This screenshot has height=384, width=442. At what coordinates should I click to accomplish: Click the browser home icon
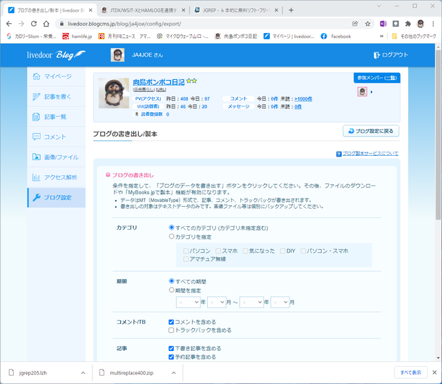point(46,24)
